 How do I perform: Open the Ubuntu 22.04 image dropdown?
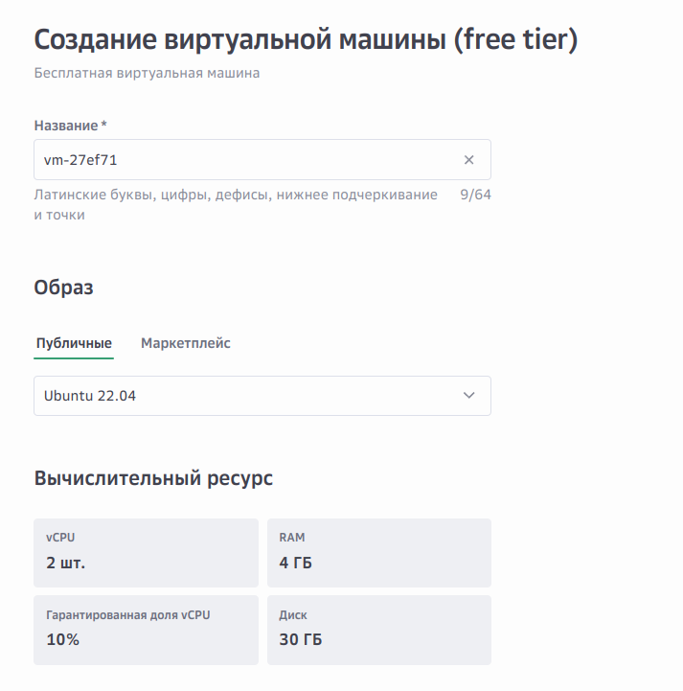tap(249, 396)
